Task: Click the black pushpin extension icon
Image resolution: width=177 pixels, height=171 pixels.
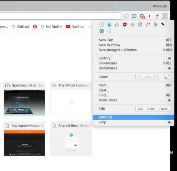Action: pos(163,25)
